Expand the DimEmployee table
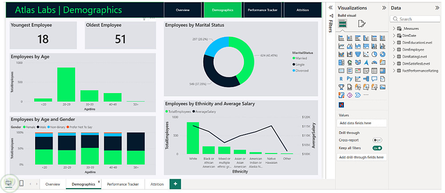The height and width of the screenshot is (193, 445). coord(394,50)
